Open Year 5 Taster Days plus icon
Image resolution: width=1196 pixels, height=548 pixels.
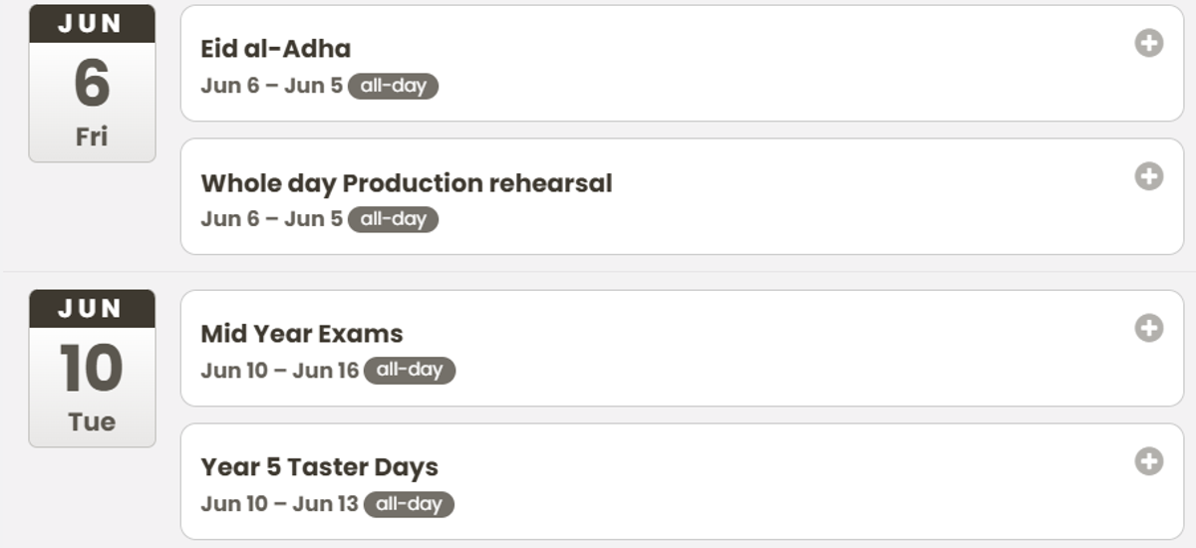click(x=1149, y=461)
